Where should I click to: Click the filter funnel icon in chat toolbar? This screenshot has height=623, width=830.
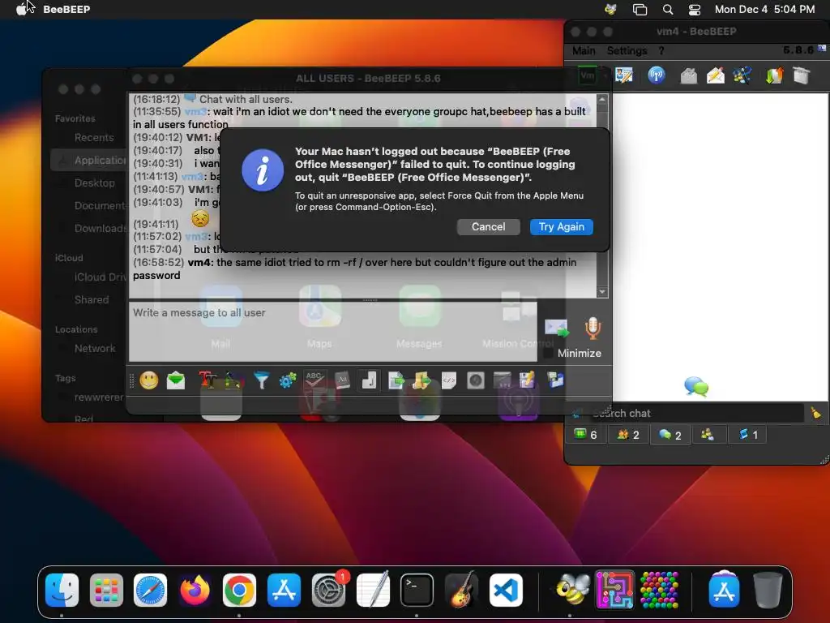point(261,380)
